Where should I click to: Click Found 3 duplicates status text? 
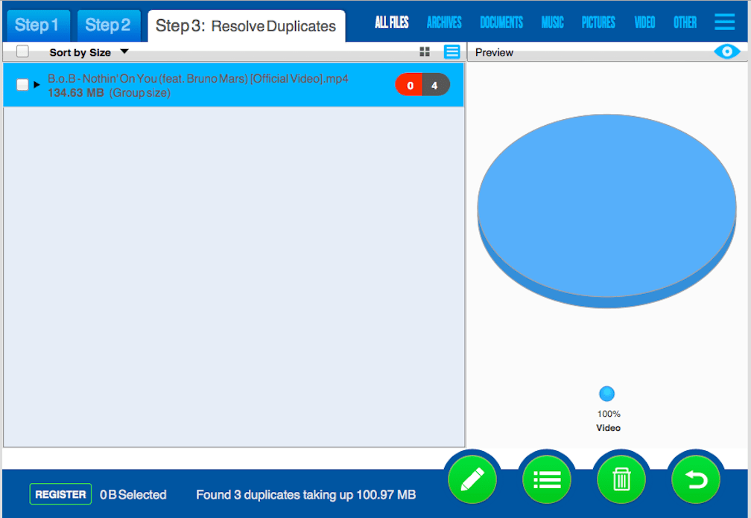[x=306, y=495]
